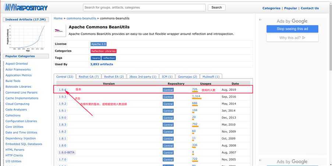Image resolution: width=332 pixels, height=166 pixels.
Task: Open the 3,893 artifacts used-by link
Action: [x=102, y=64]
